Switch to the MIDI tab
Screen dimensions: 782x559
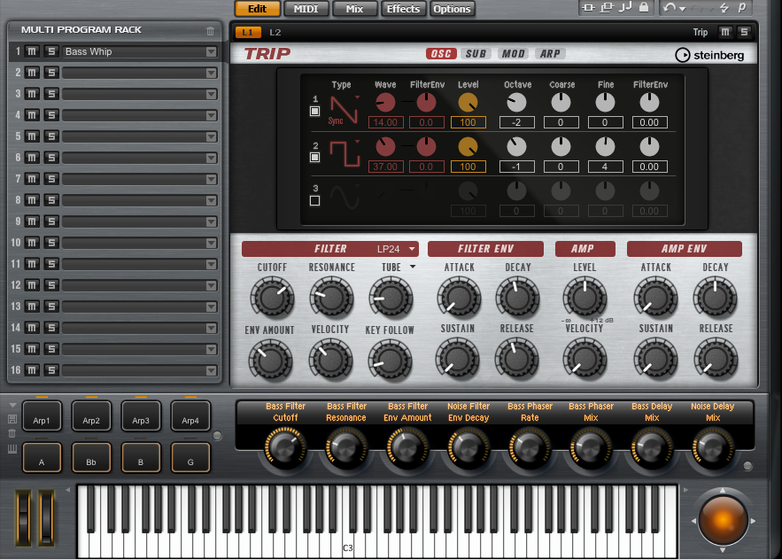coord(306,9)
